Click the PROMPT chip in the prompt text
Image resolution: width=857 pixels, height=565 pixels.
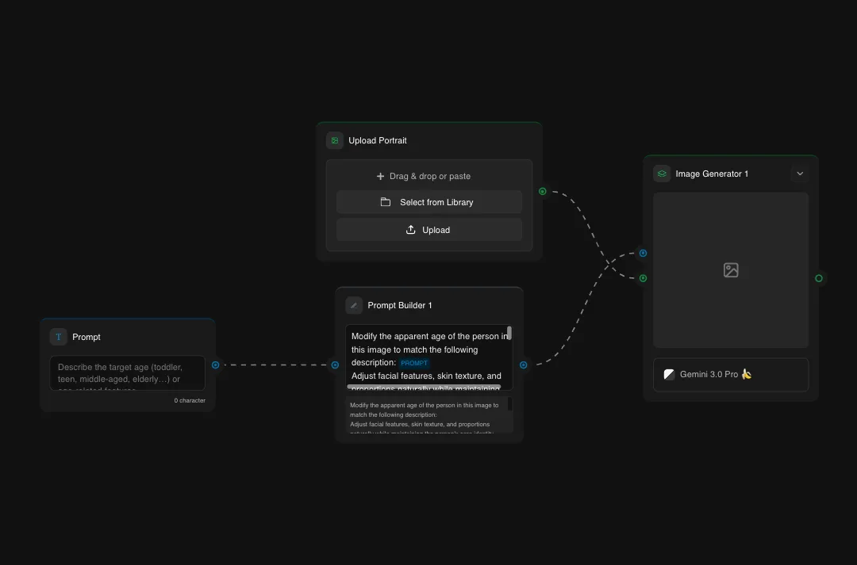pyautogui.click(x=413, y=362)
